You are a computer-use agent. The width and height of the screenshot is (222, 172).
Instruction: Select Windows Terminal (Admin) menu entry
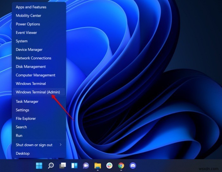pyautogui.click(x=39, y=92)
